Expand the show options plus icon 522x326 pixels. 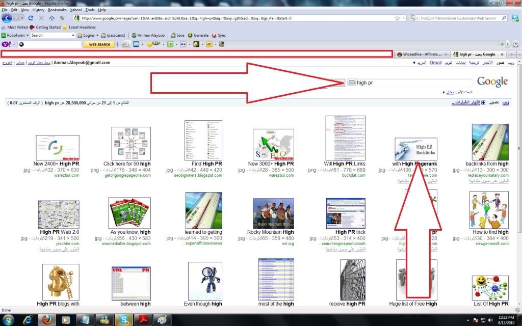[483, 102]
